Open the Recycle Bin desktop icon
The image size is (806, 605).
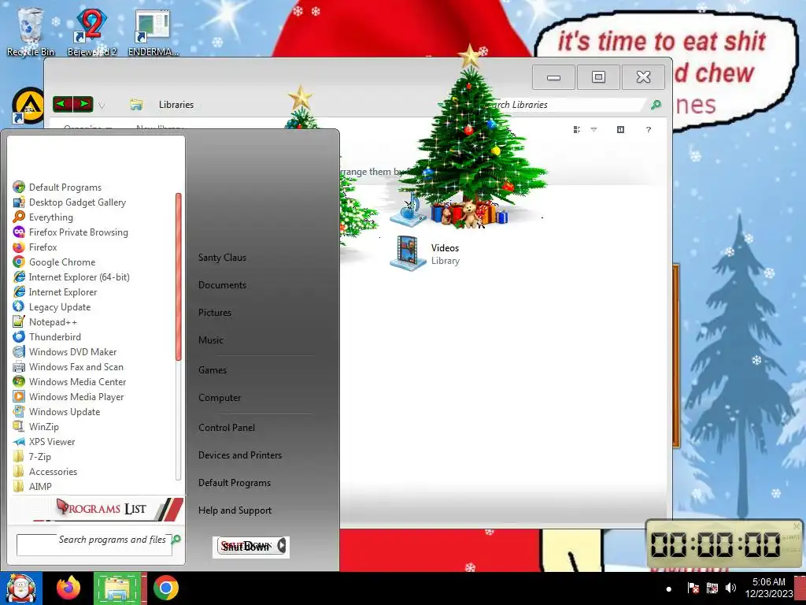click(x=30, y=32)
